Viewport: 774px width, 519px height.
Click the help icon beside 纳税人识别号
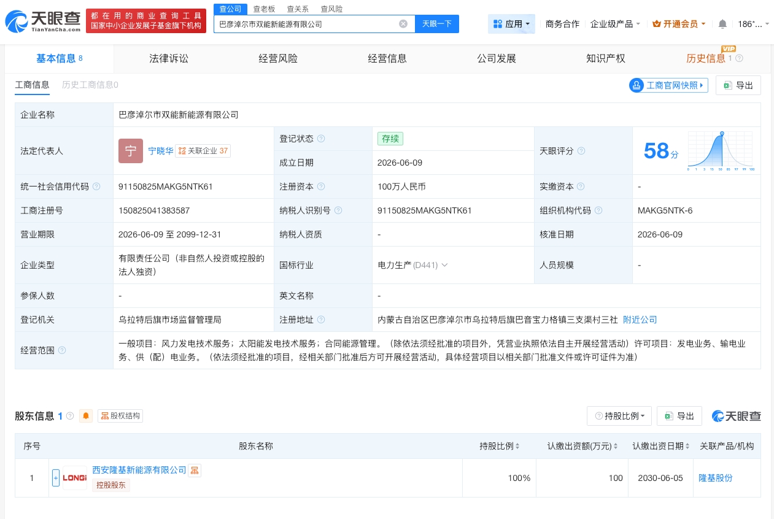[338, 210]
